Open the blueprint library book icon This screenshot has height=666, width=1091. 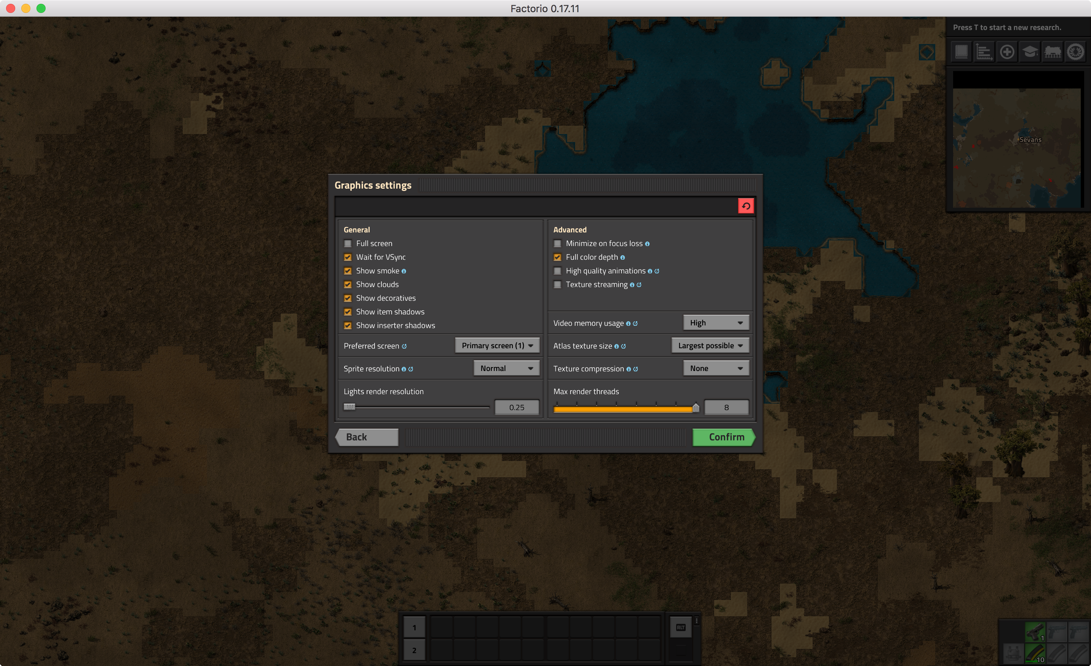pyautogui.click(x=961, y=52)
